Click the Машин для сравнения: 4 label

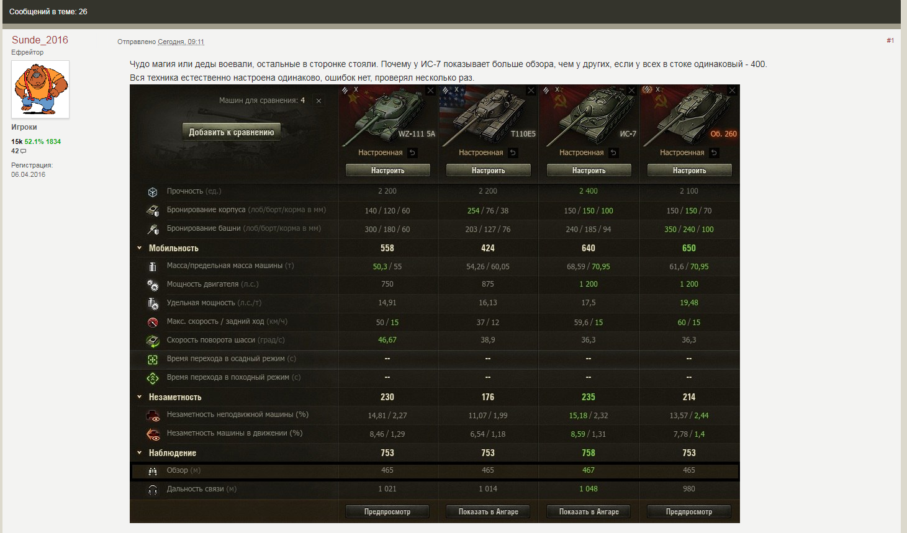coord(262,101)
